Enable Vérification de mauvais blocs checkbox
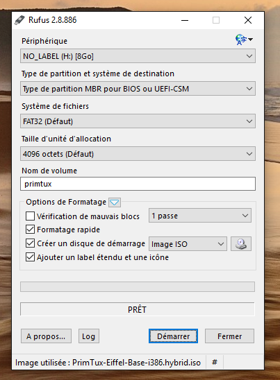The height and width of the screenshot is (380, 280). [x=30, y=216]
